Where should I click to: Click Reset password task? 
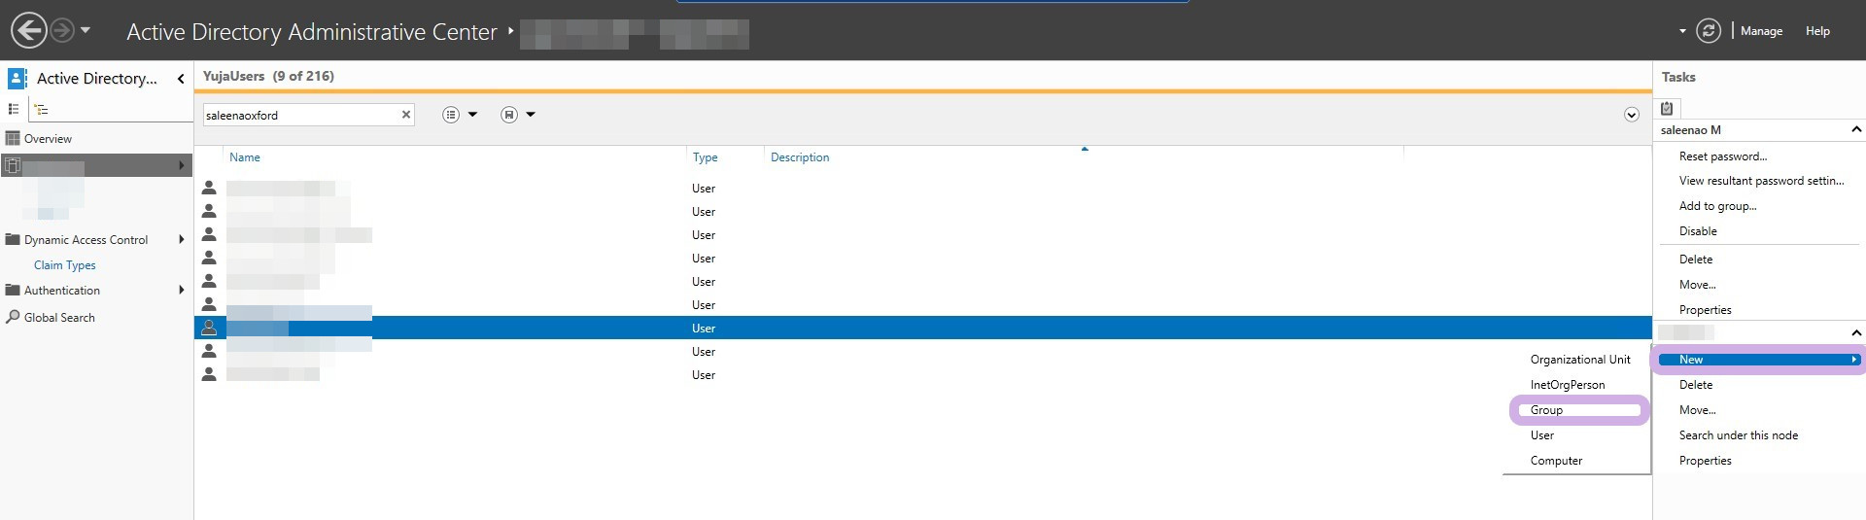point(1723,156)
